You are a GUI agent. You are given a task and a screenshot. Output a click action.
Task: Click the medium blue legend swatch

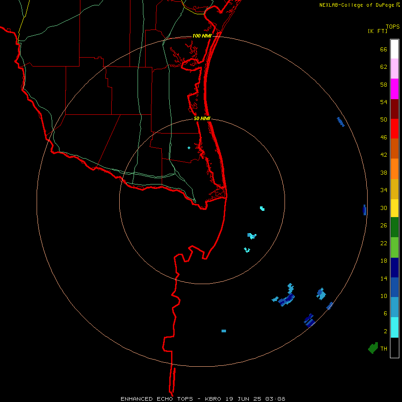[x=394, y=287]
